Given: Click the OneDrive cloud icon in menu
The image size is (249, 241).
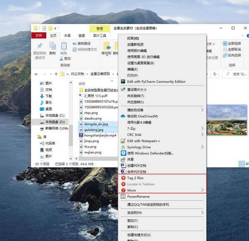Looking at the screenshot, I should [123, 116].
